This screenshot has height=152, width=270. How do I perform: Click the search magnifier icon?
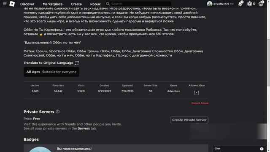tap(108, 4)
